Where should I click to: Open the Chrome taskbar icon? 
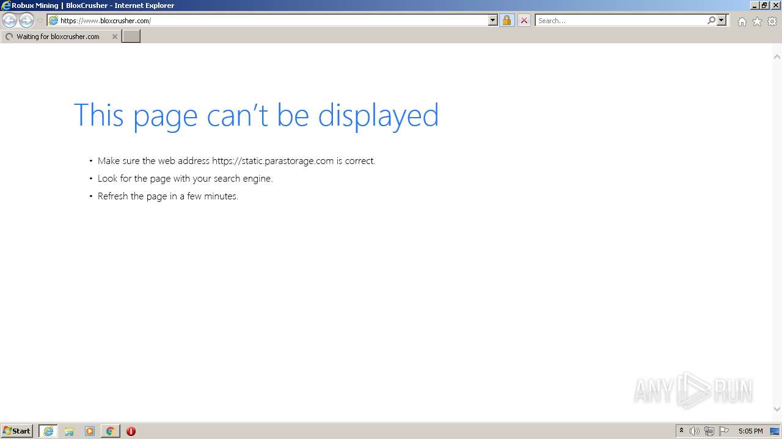point(110,431)
